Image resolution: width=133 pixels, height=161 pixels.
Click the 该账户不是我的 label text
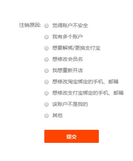(70, 104)
